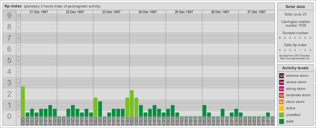Click the light green unsettled swatch

tap(282, 115)
